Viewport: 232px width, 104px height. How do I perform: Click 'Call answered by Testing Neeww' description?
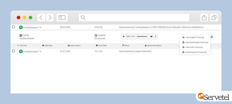point(161,27)
